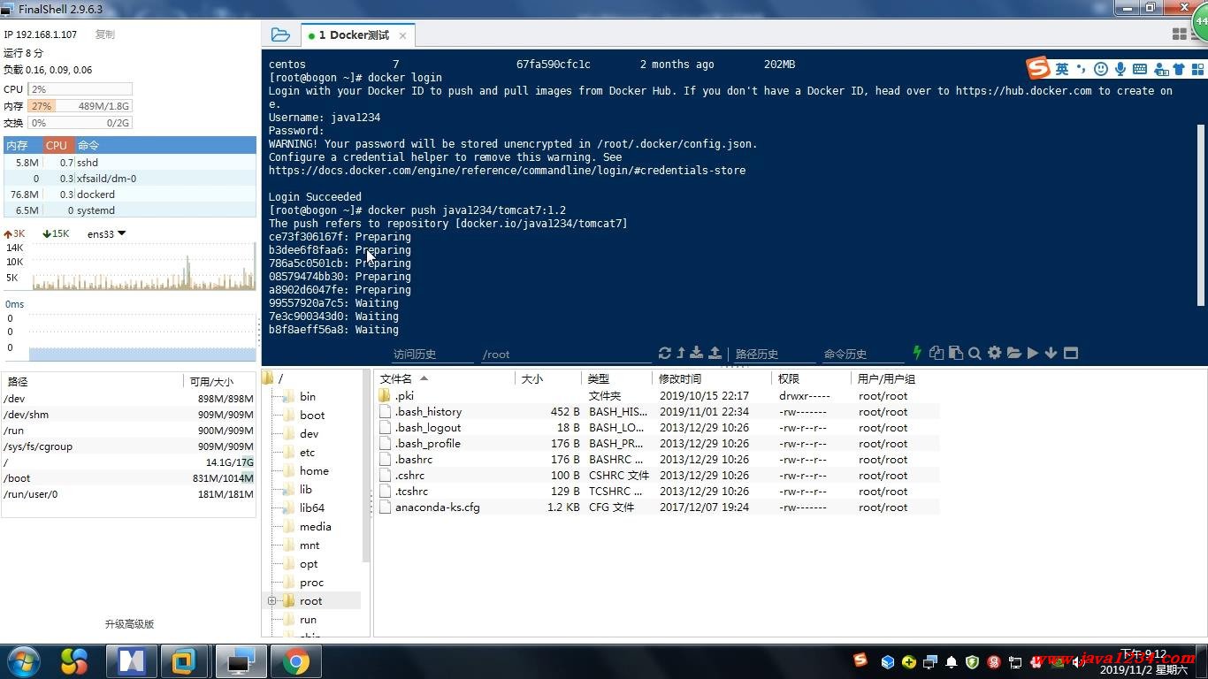Open Windows Start menu
The image size is (1208, 679).
(22, 661)
